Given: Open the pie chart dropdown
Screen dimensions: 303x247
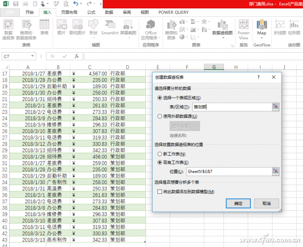Looking at the screenshot, I should tap(187, 37).
